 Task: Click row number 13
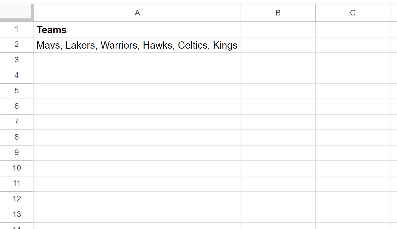pyautogui.click(x=17, y=214)
